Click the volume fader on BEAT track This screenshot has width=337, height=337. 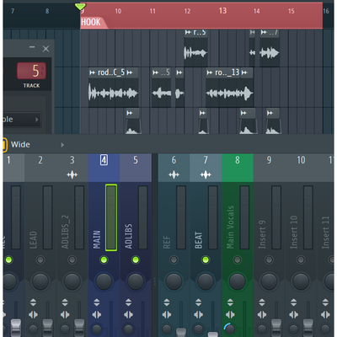(x=213, y=334)
